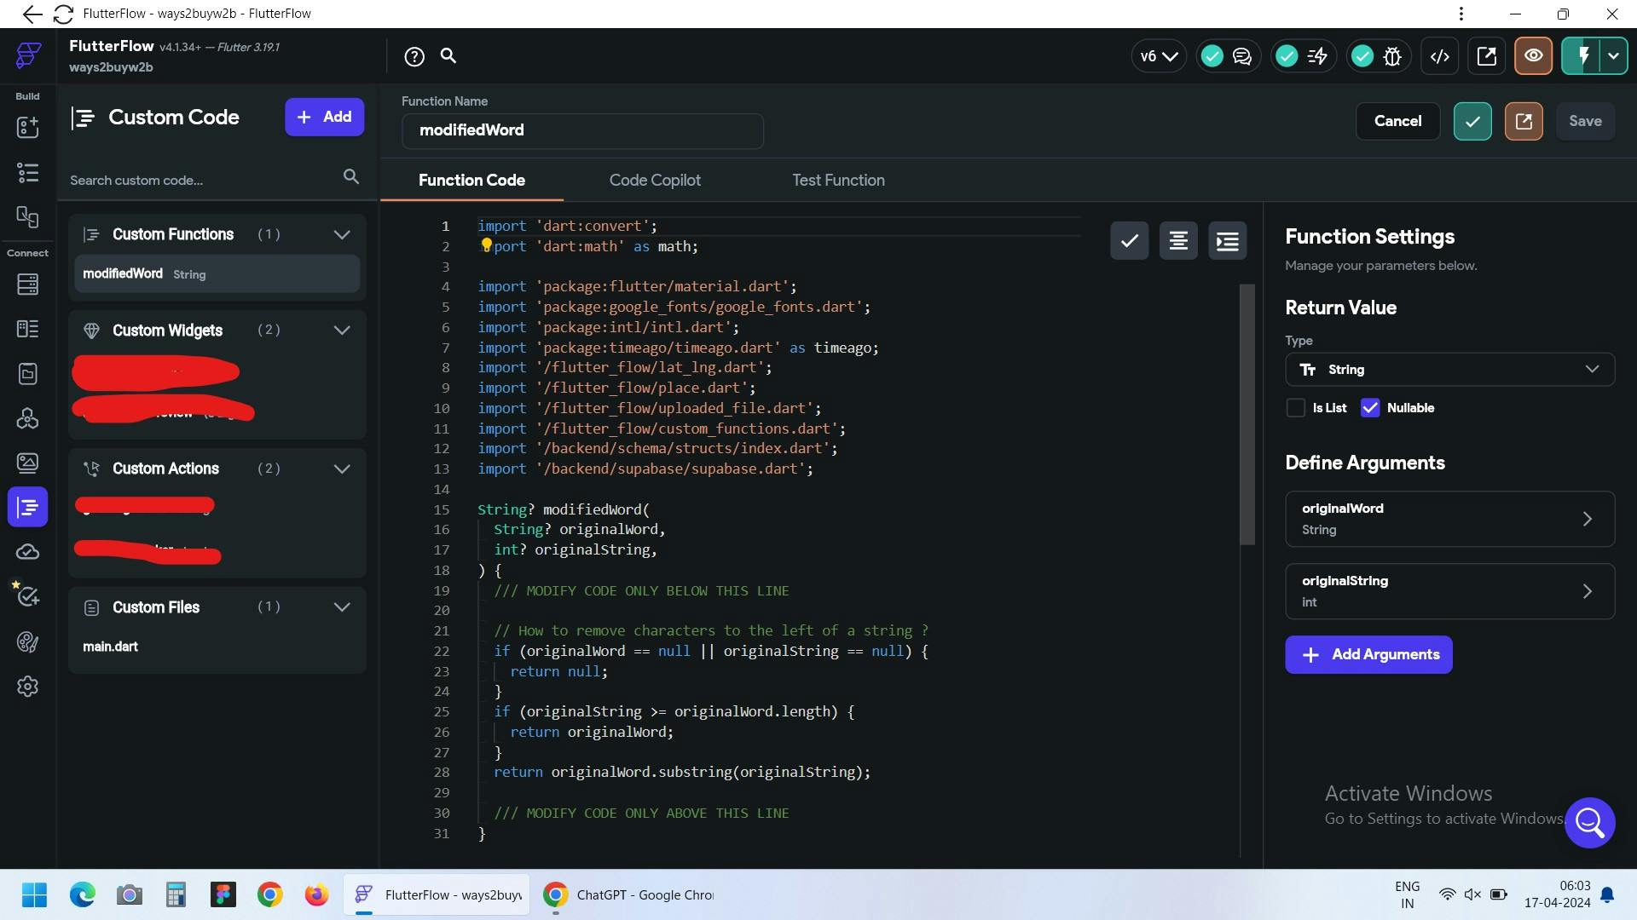
Task: Click the help question mark icon
Action: point(414,56)
